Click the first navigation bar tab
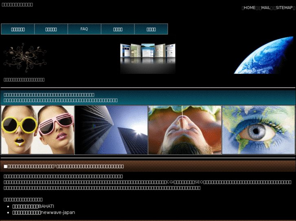The image size is (296, 221). [18, 29]
